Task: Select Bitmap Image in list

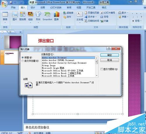Action: click(x=68, y=65)
